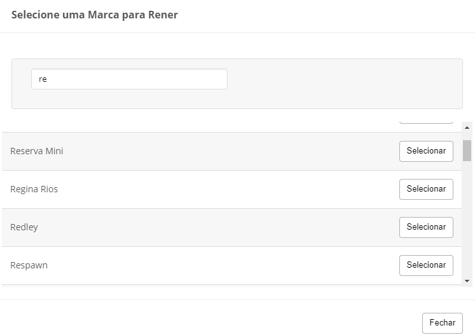Click the partially hidden Selecionar button above Reserva Mini
This screenshot has height=335, width=475.
point(426,121)
